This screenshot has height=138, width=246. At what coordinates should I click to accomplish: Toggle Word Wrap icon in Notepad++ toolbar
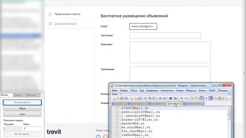pos(202,98)
